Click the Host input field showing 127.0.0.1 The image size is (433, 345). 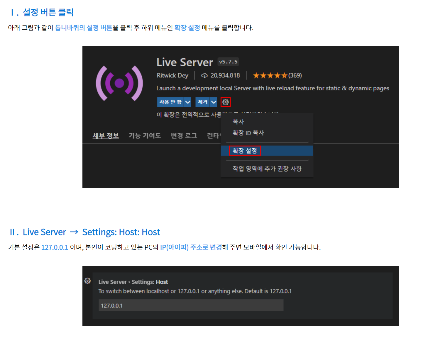(x=191, y=305)
